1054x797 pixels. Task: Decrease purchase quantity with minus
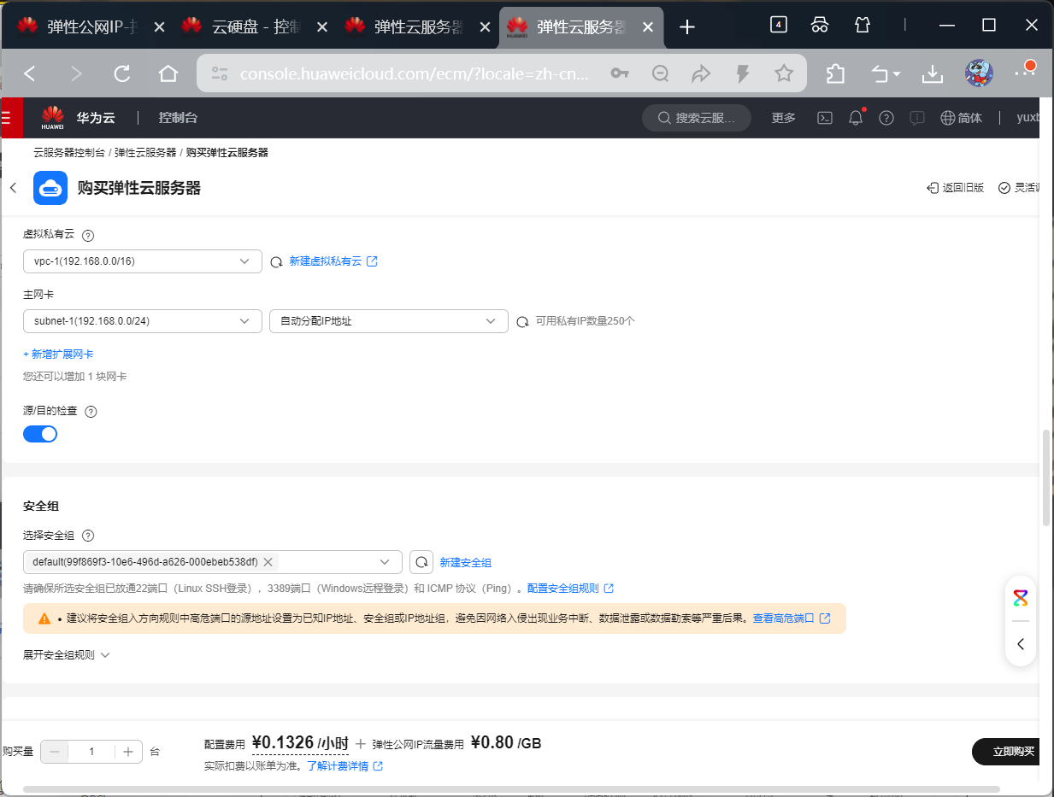[x=55, y=752]
